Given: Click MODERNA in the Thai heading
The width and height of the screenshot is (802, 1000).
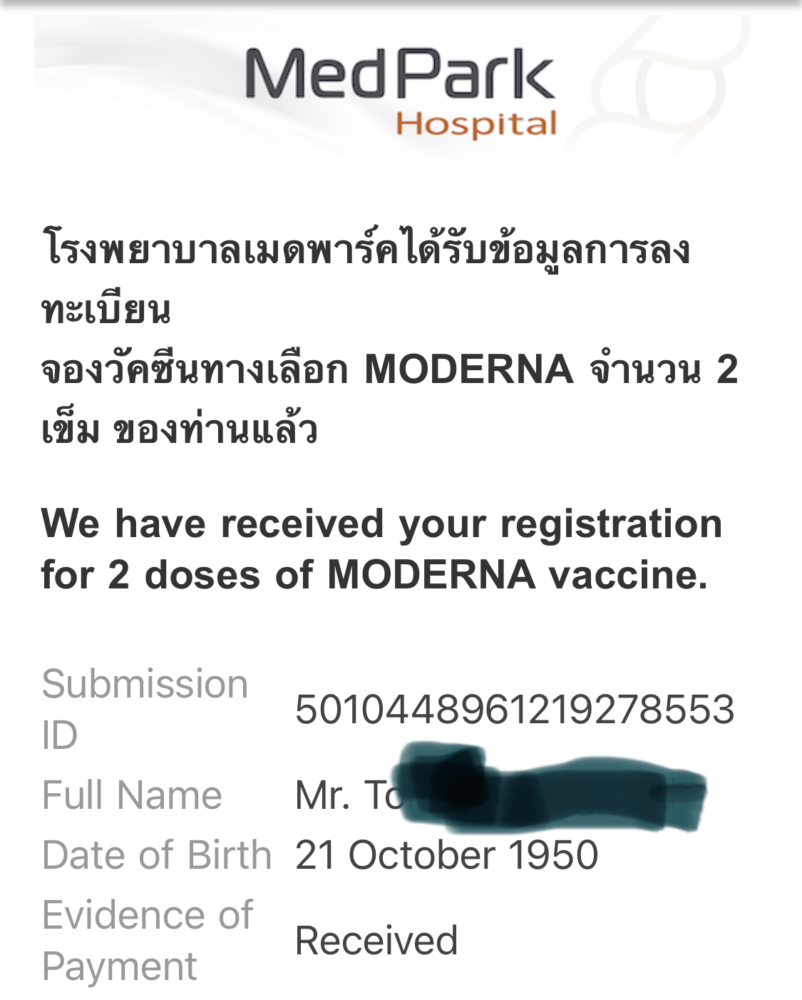Looking at the screenshot, I should (468, 369).
